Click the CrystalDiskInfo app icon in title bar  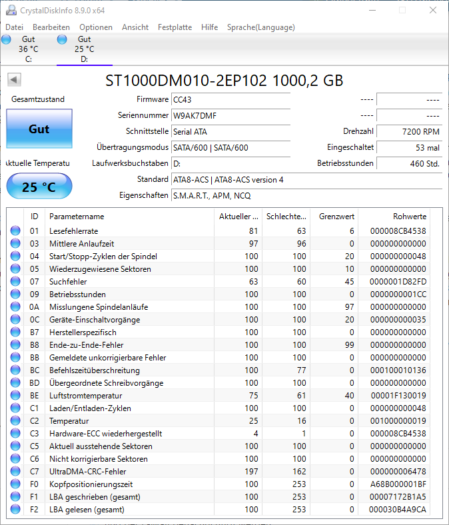[x=11, y=11]
